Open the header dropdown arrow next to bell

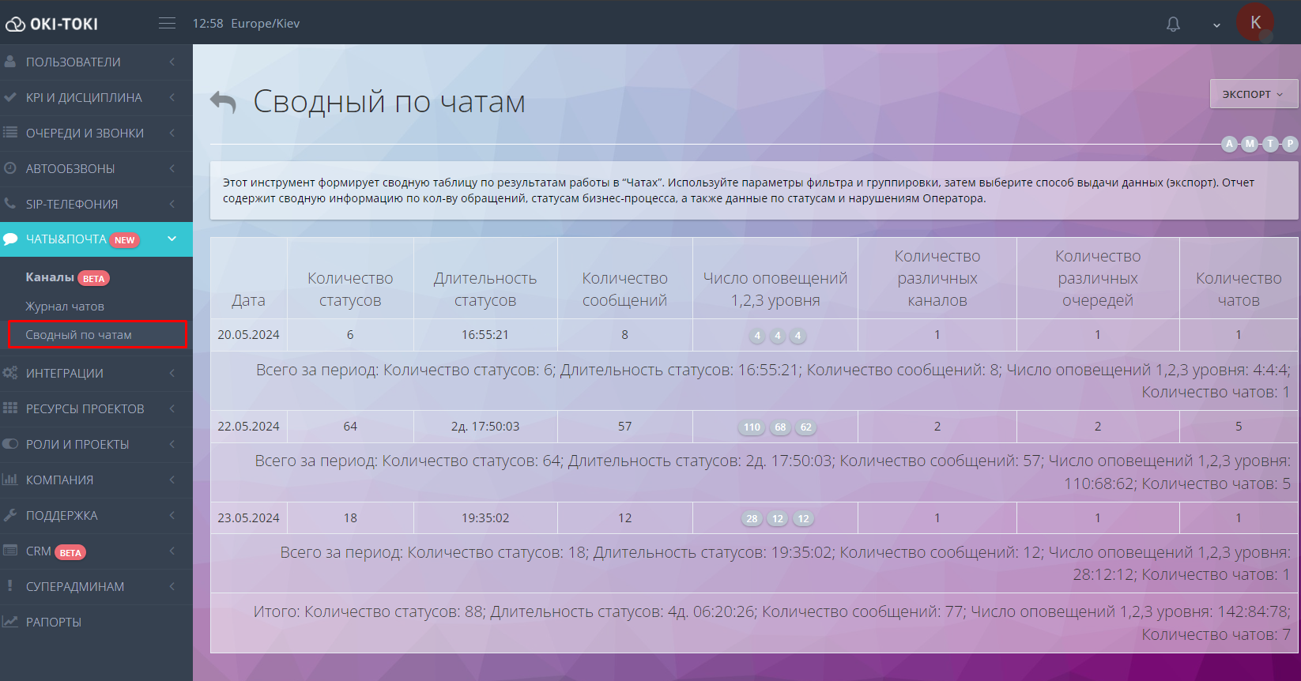point(1216,25)
